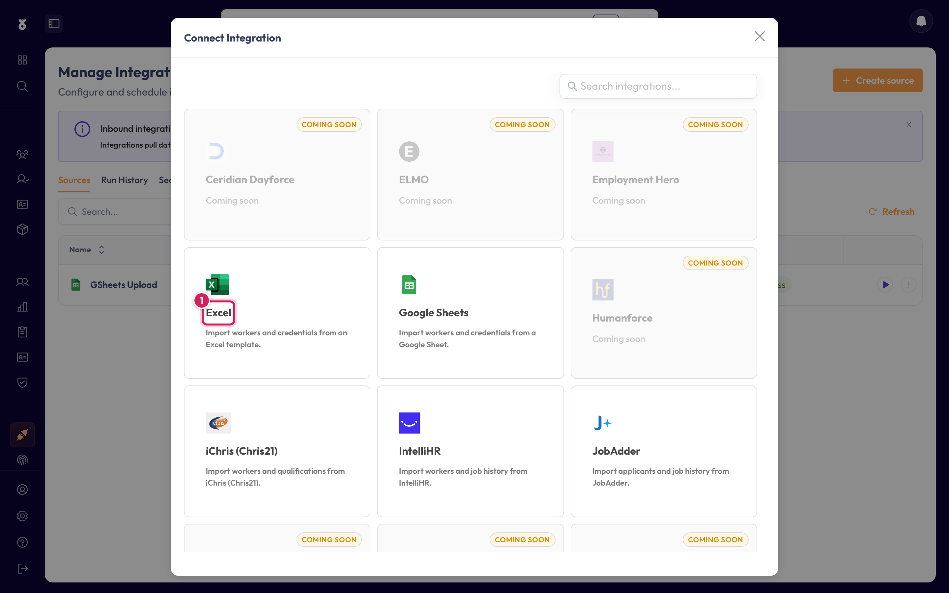Dismiss the Inbound integrations banner

click(x=908, y=125)
